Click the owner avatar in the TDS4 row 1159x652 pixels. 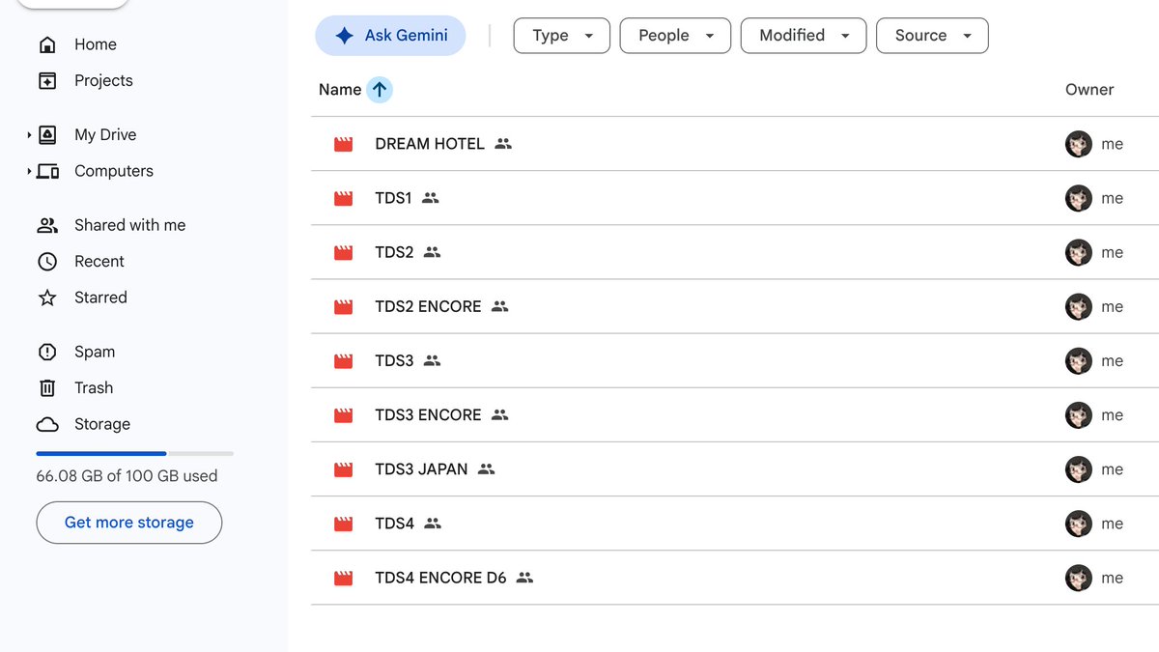pos(1079,524)
